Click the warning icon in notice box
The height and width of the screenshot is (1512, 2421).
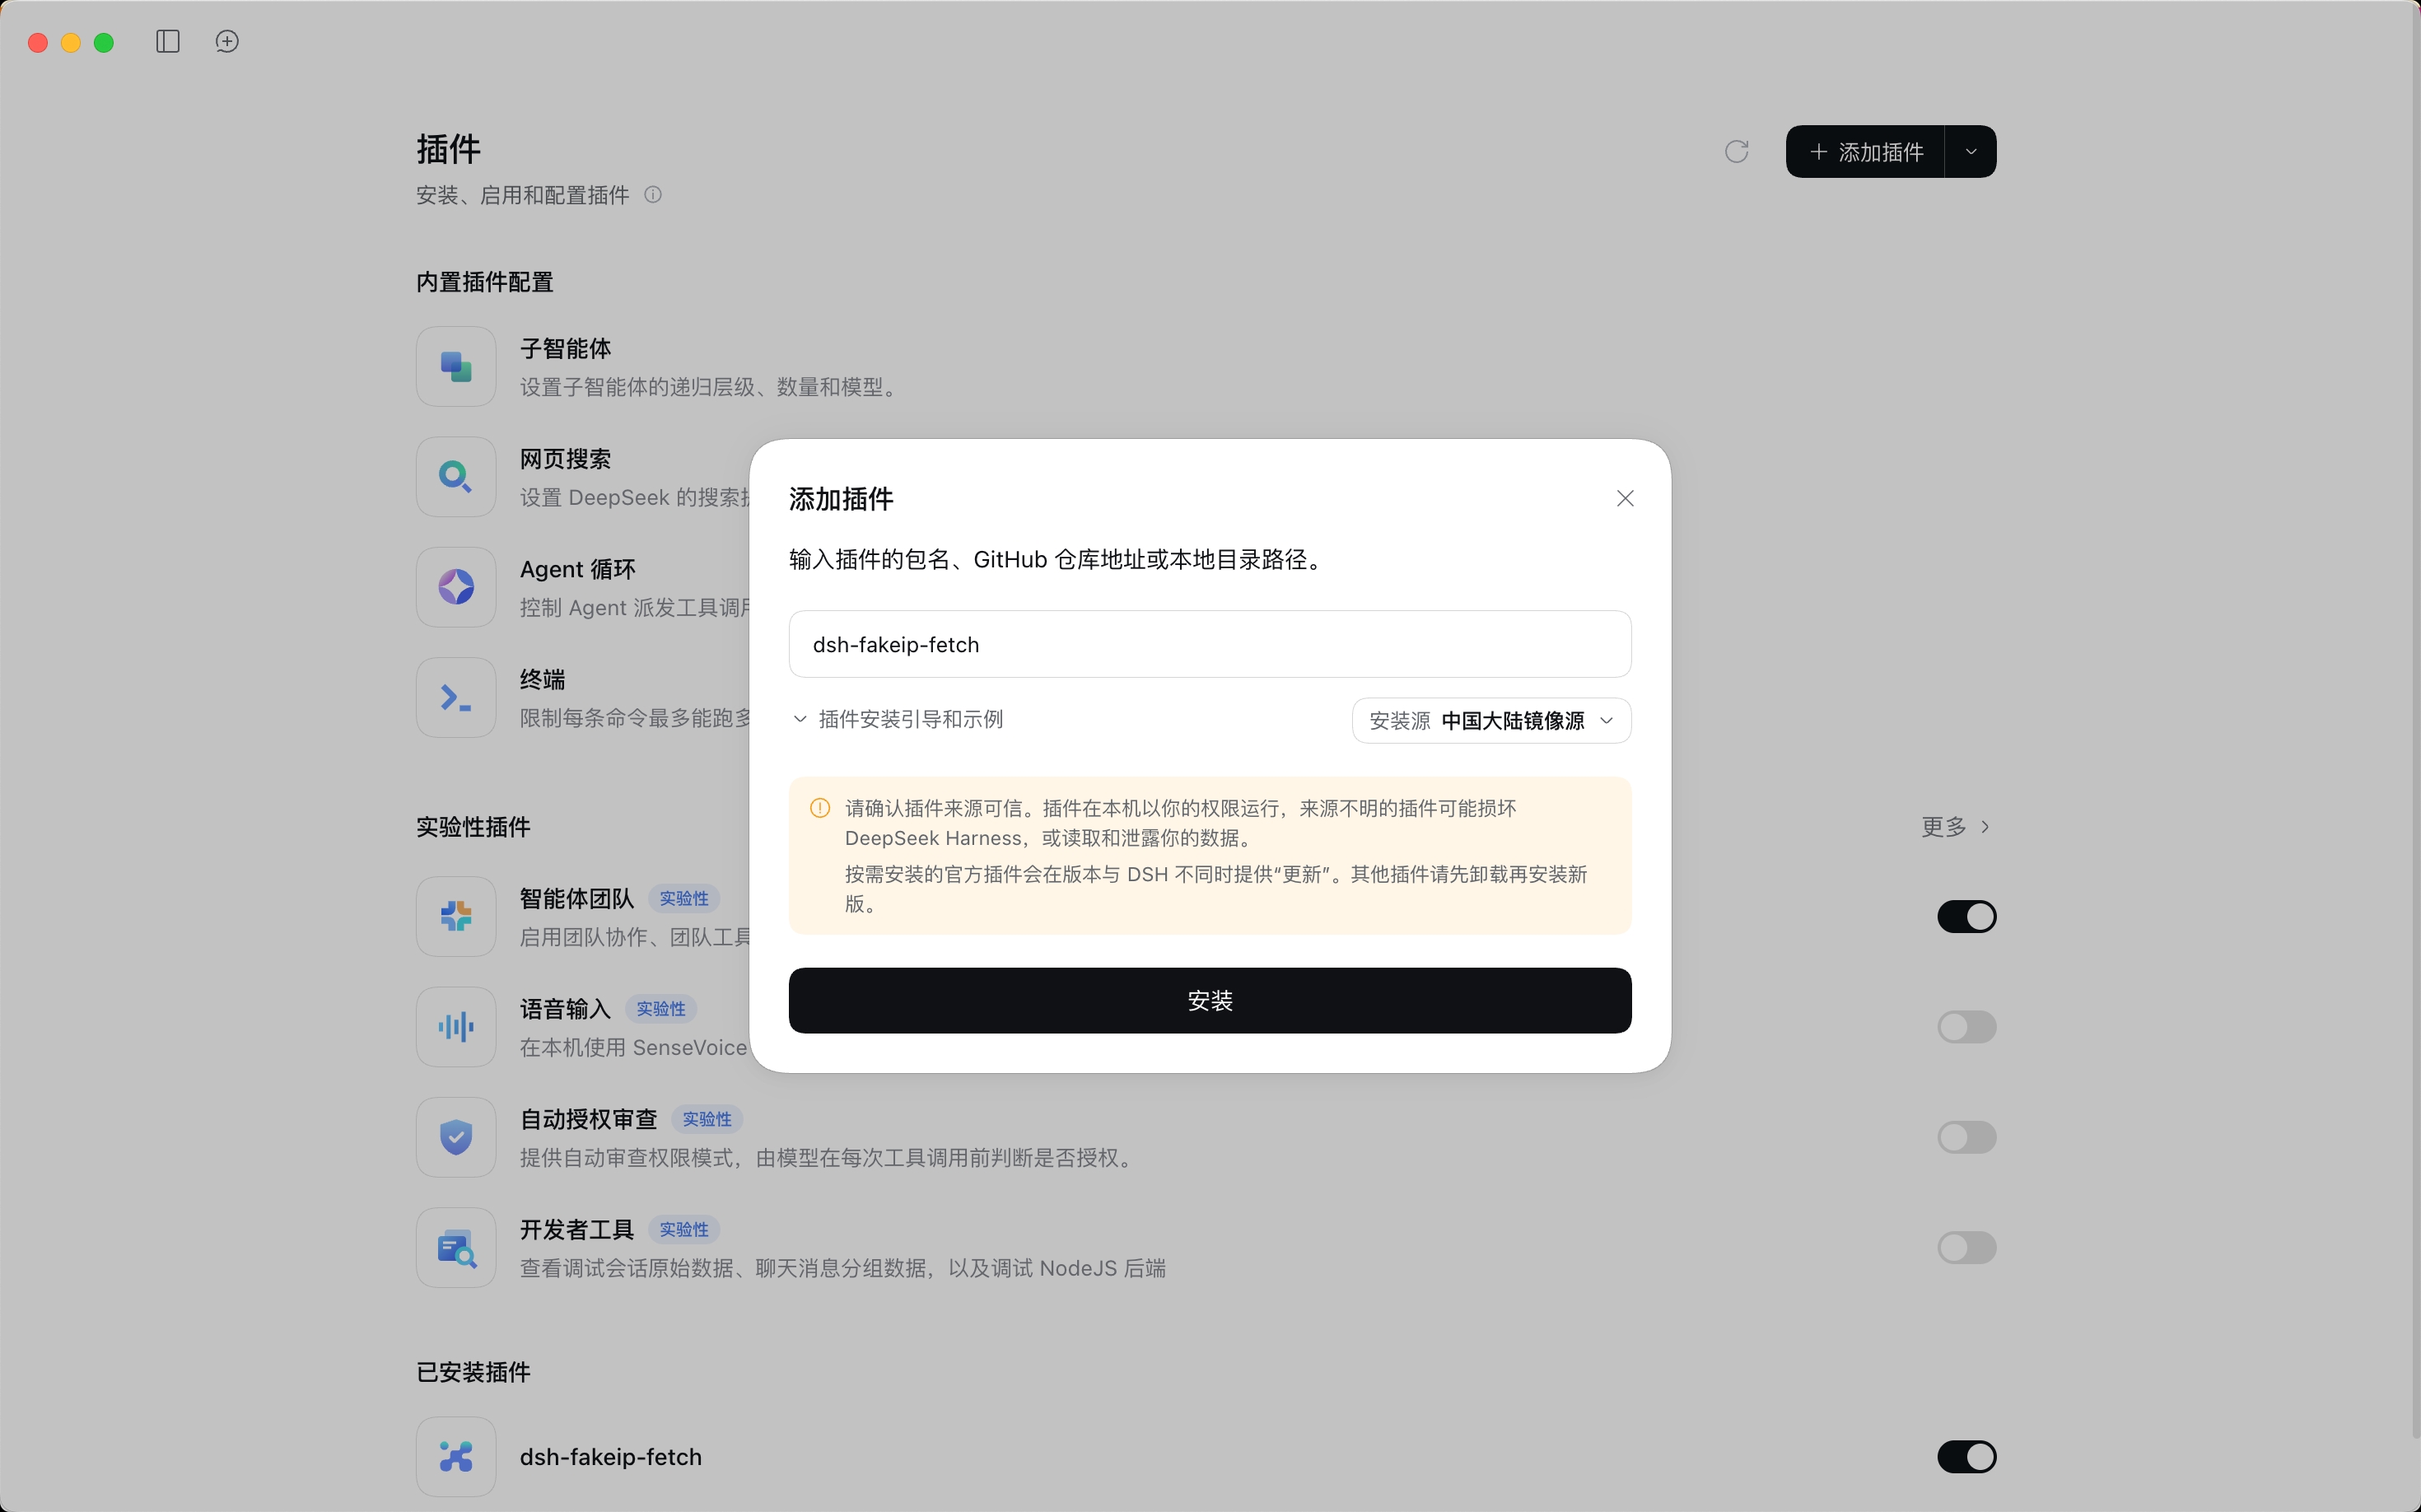pos(820,808)
